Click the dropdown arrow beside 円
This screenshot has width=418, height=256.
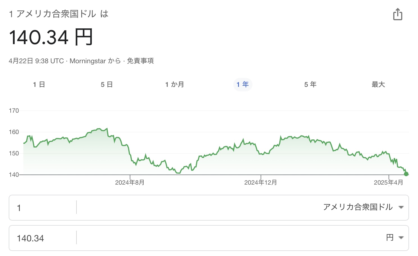(x=401, y=238)
